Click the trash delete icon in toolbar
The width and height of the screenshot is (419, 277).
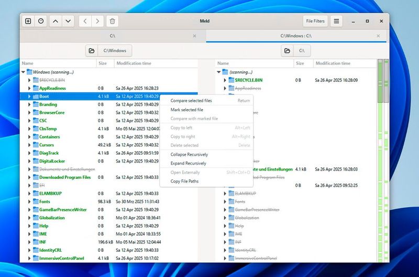[112, 21]
